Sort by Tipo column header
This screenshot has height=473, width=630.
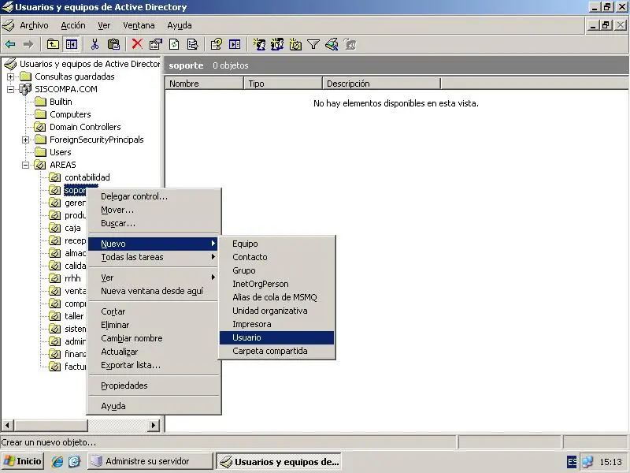[283, 84]
